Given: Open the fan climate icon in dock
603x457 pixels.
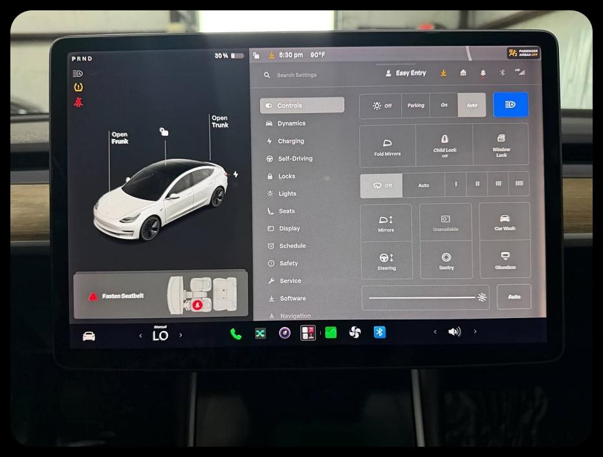Looking at the screenshot, I should 355,332.
